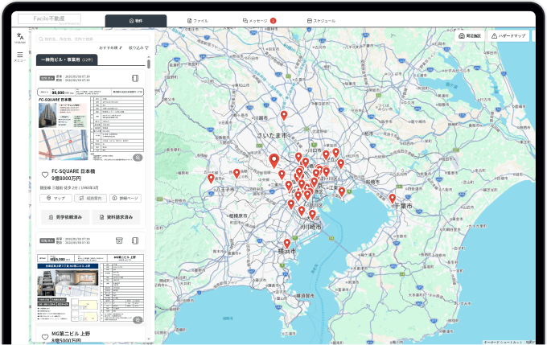Click the マップ button for FC-SQUARE 日本橋
Viewport: 547px width, 345px height.
click(x=56, y=198)
